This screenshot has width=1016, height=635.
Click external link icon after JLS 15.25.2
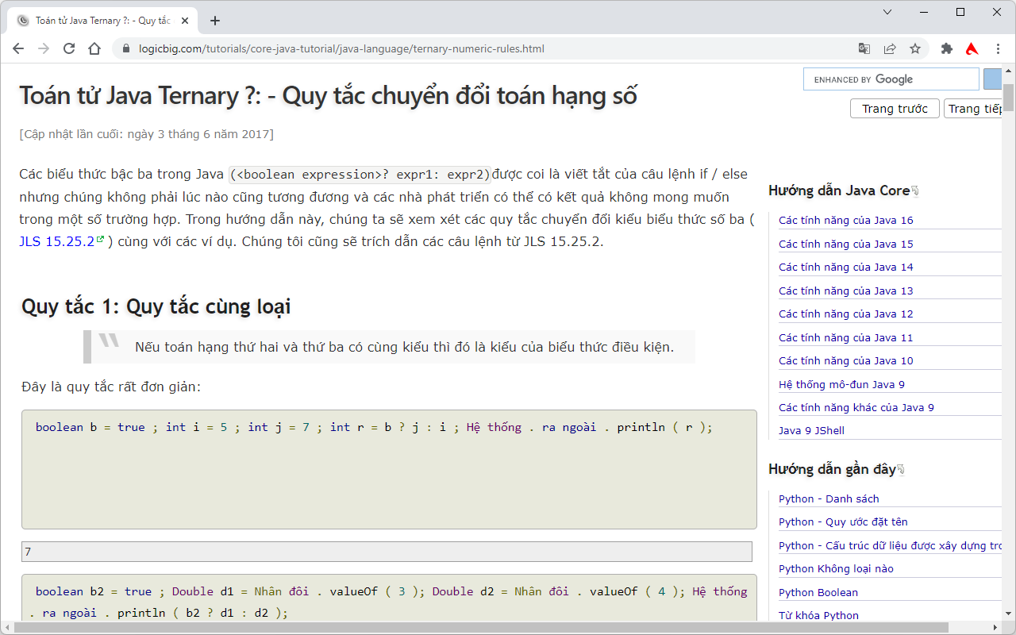coord(100,240)
